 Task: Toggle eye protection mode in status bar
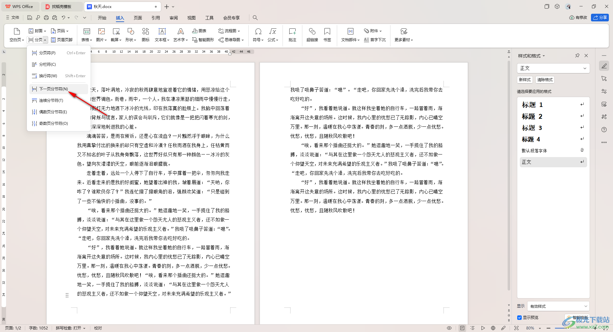pos(449,328)
